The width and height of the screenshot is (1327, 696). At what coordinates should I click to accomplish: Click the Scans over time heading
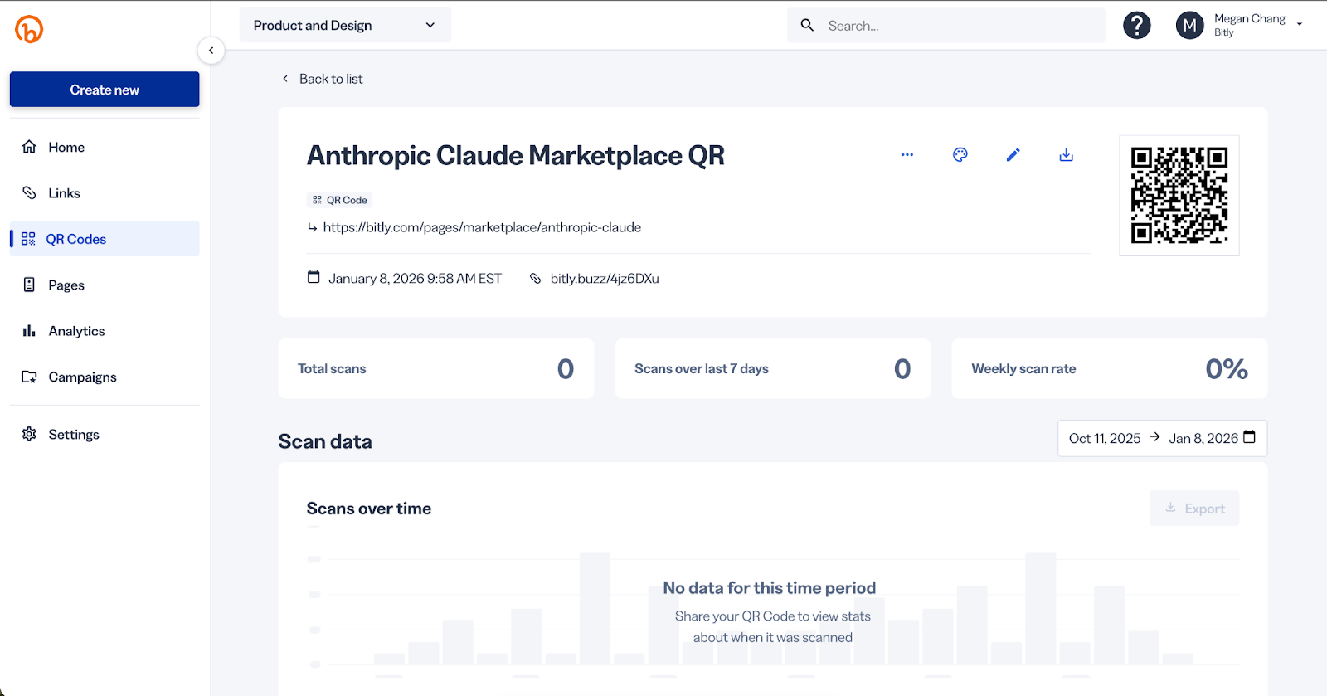(369, 509)
